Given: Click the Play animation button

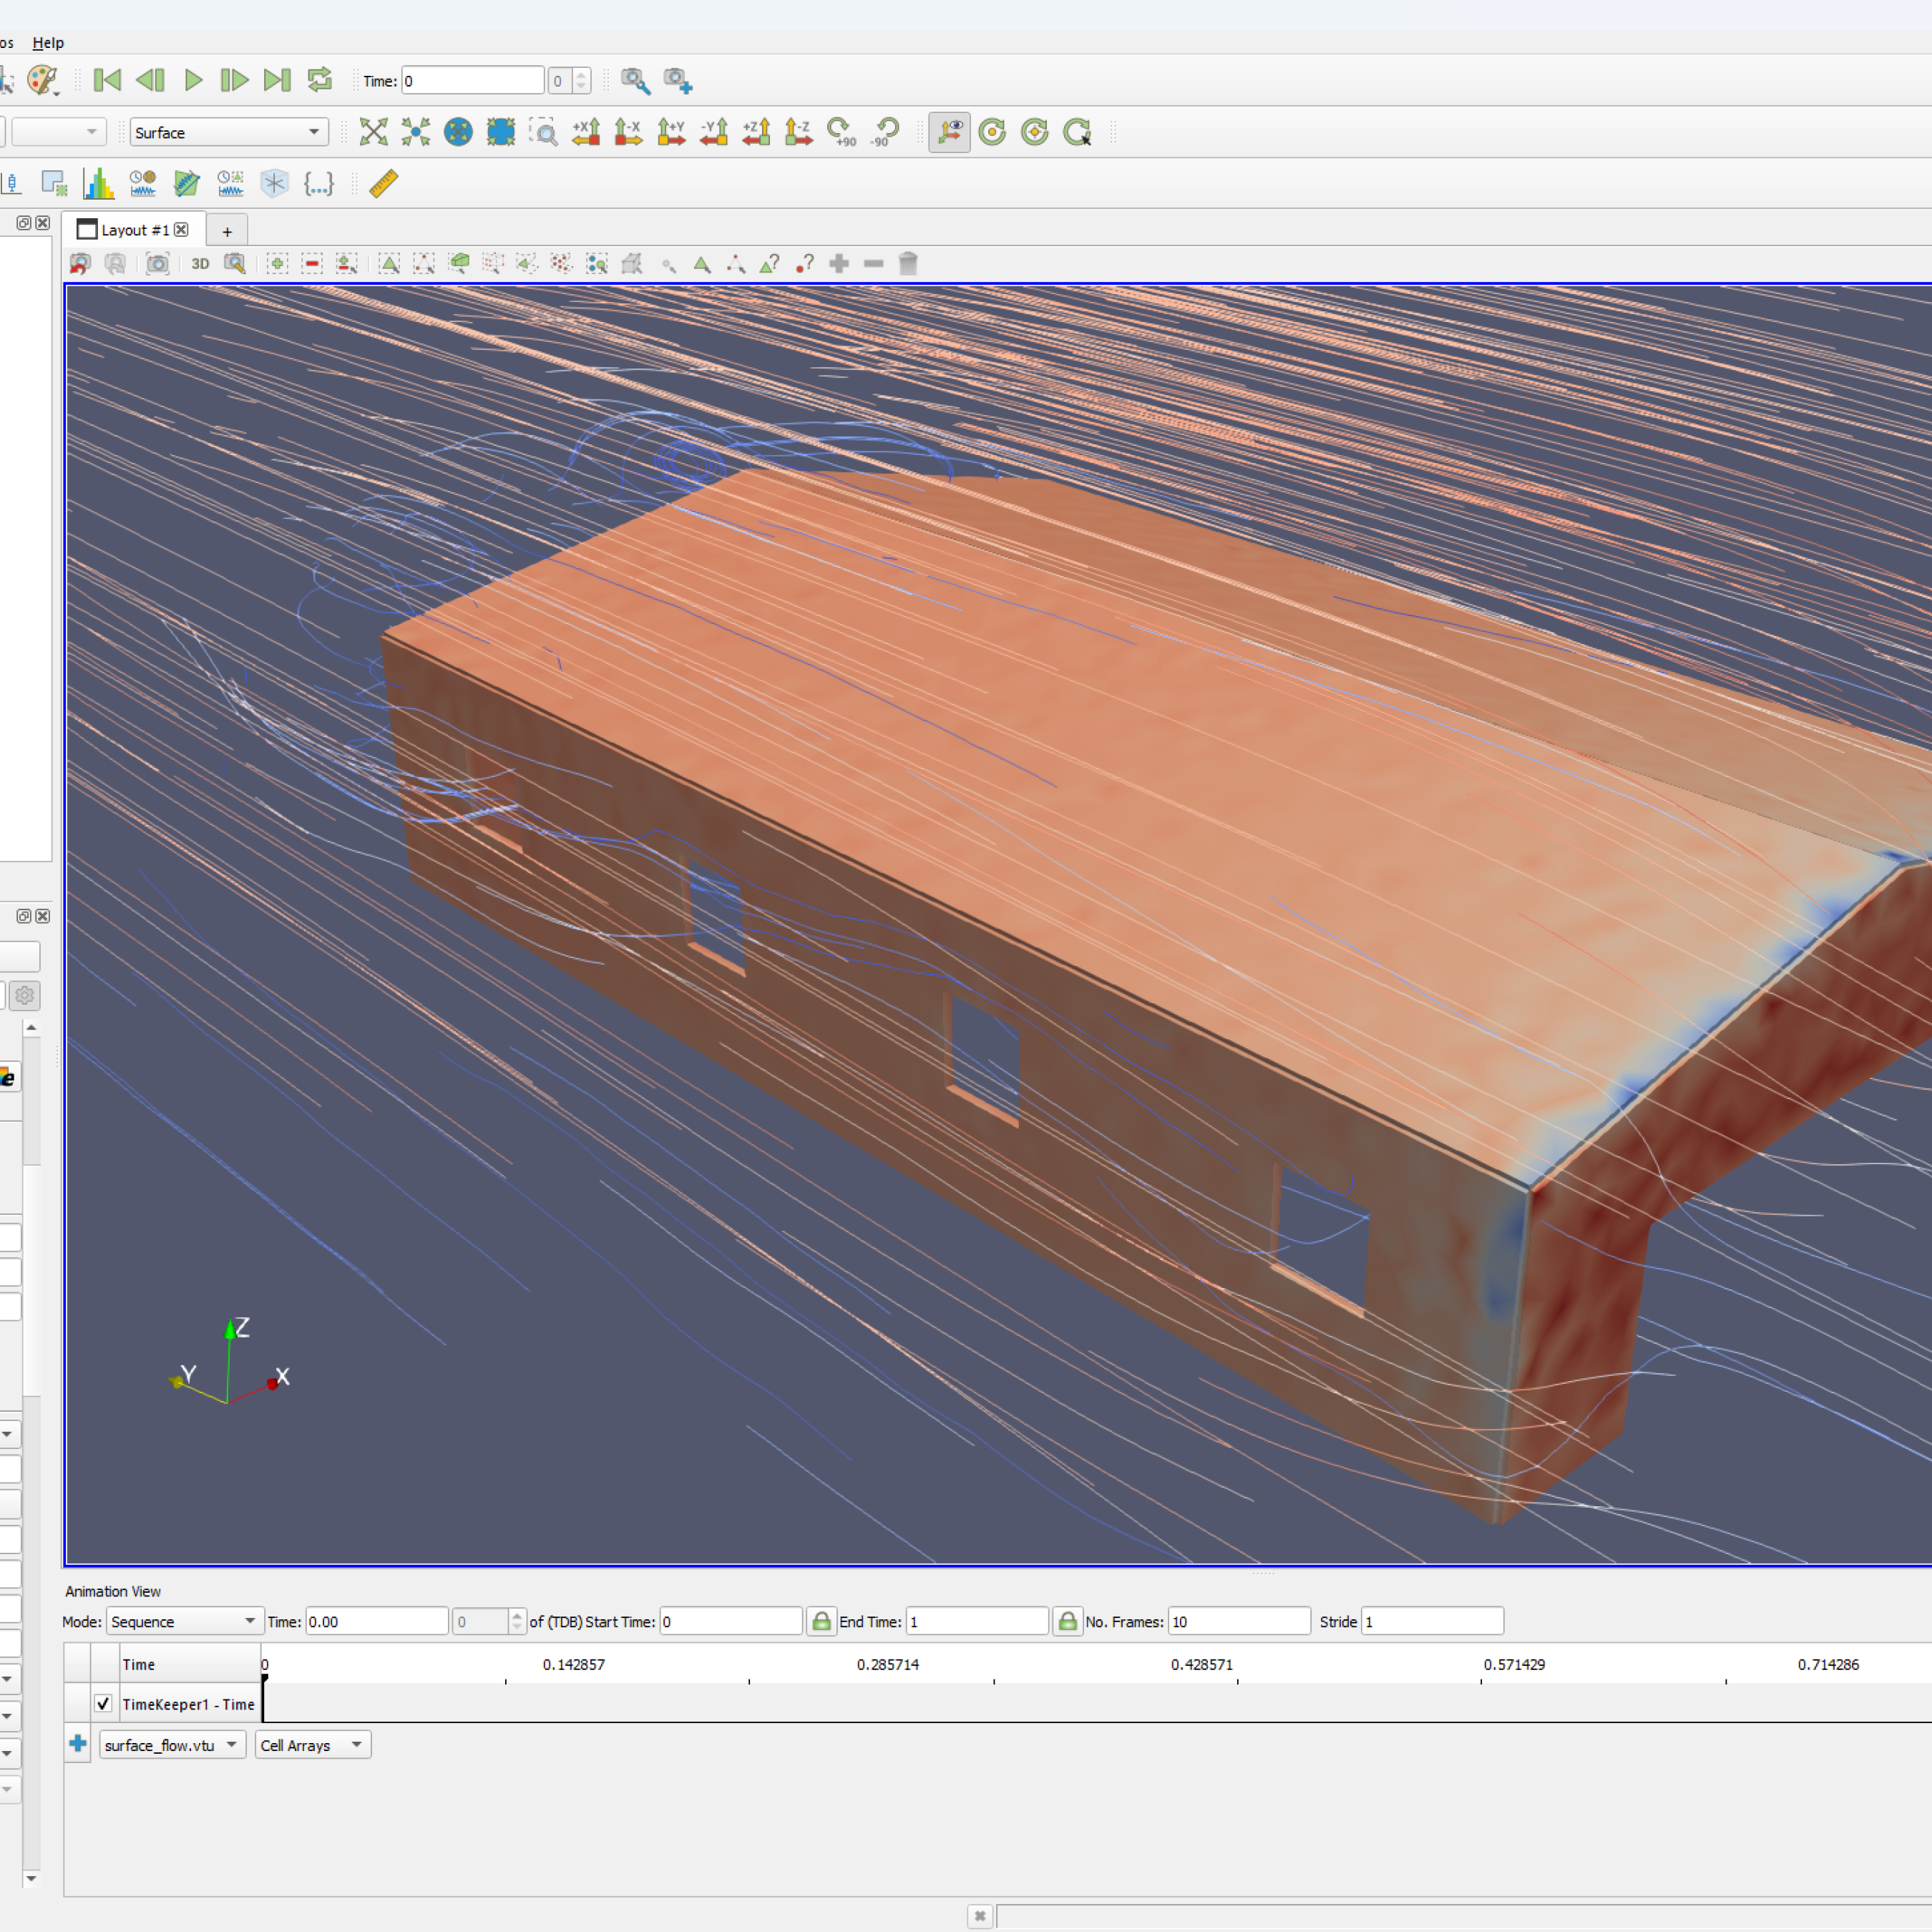Looking at the screenshot, I should click(x=193, y=80).
